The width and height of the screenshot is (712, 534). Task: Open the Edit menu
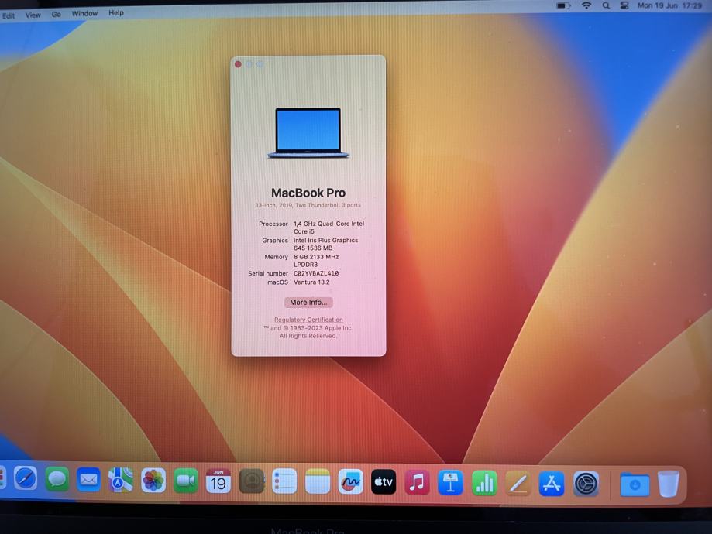pyautogui.click(x=9, y=16)
